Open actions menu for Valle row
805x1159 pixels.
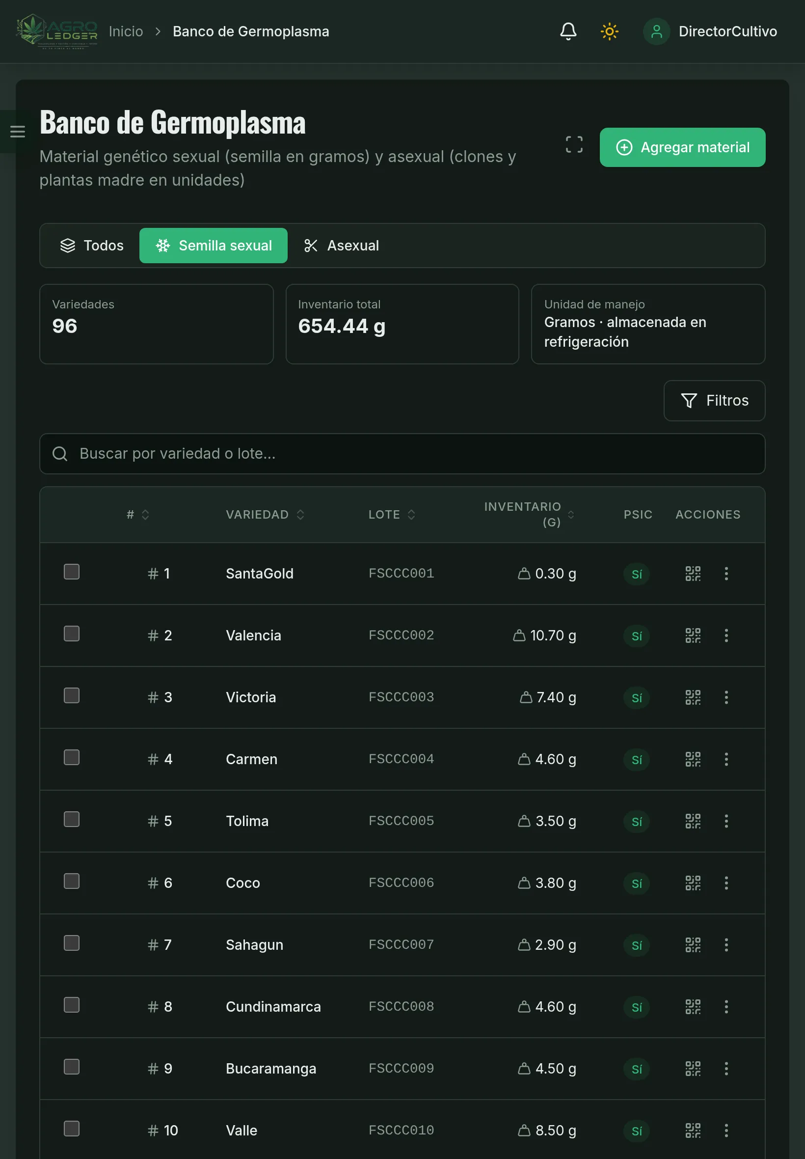(726, 1130)
